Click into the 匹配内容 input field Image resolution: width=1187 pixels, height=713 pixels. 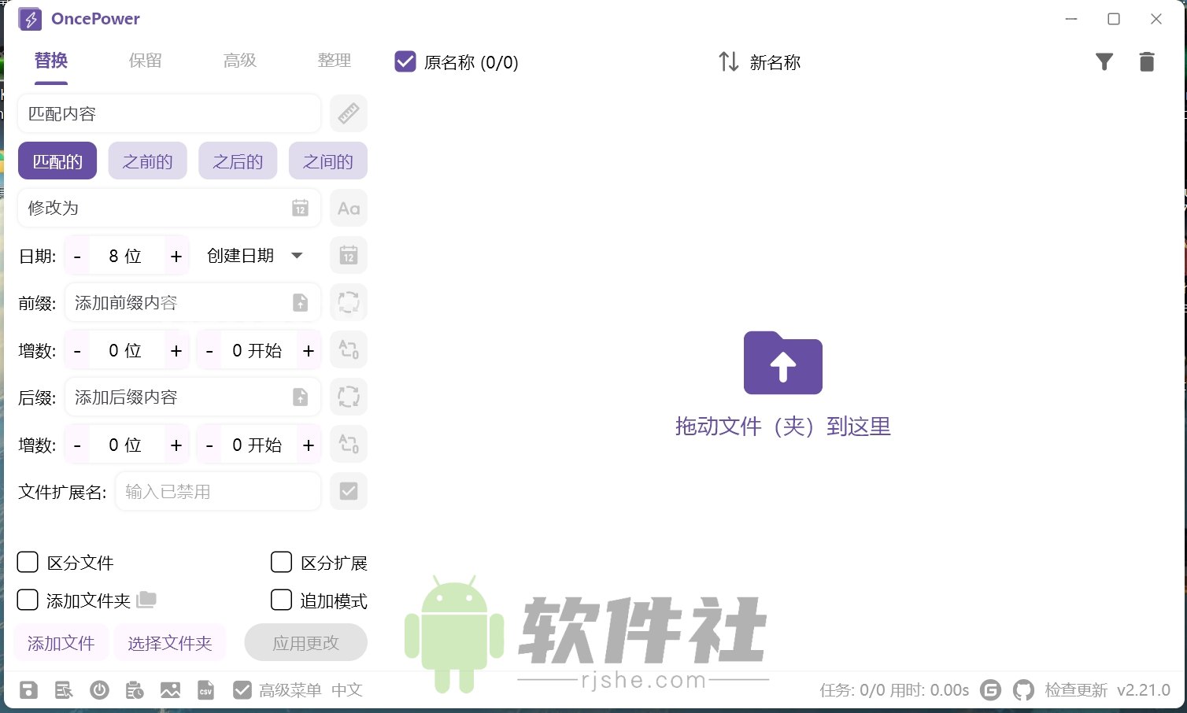click(169, 114)
